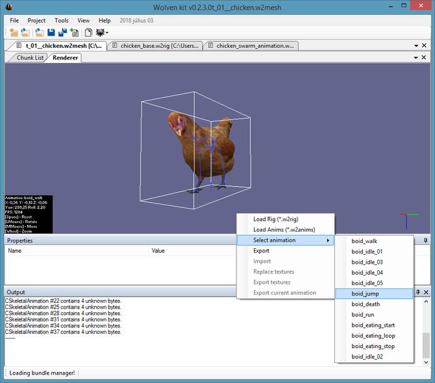Open the dropdown arrow beside the wolf icon
Image resolution: width=435 pixels, height=383 pixels.
tap(107, 33)
